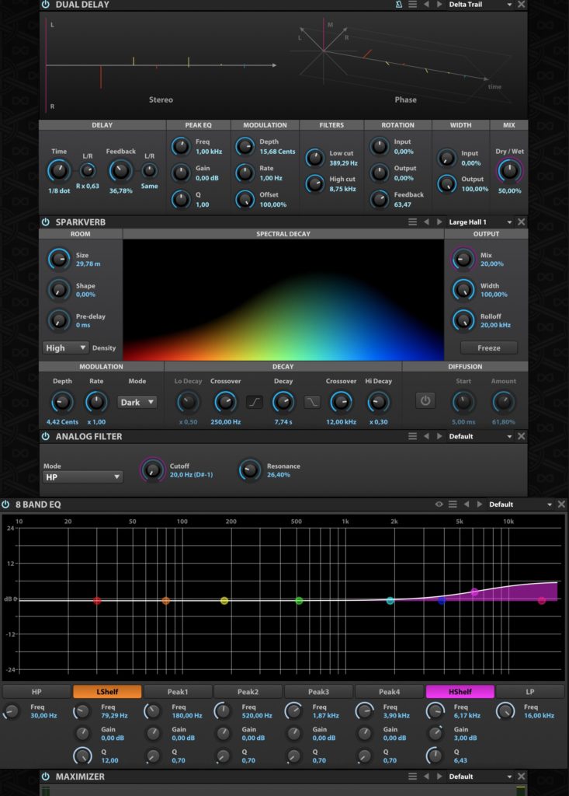Select the Peak1 band tab
569x796 pixels.
click(178, 691)
